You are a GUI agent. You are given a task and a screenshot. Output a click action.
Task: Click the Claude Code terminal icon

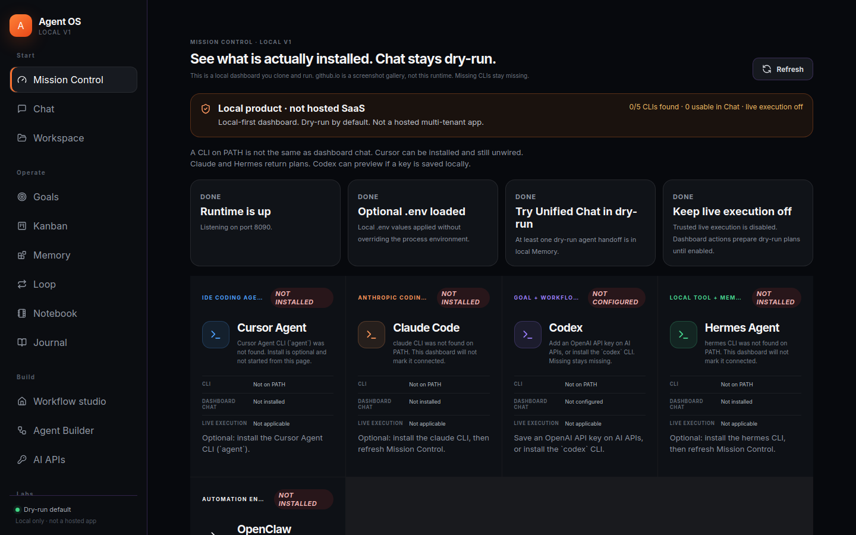[x=372, y=335]
